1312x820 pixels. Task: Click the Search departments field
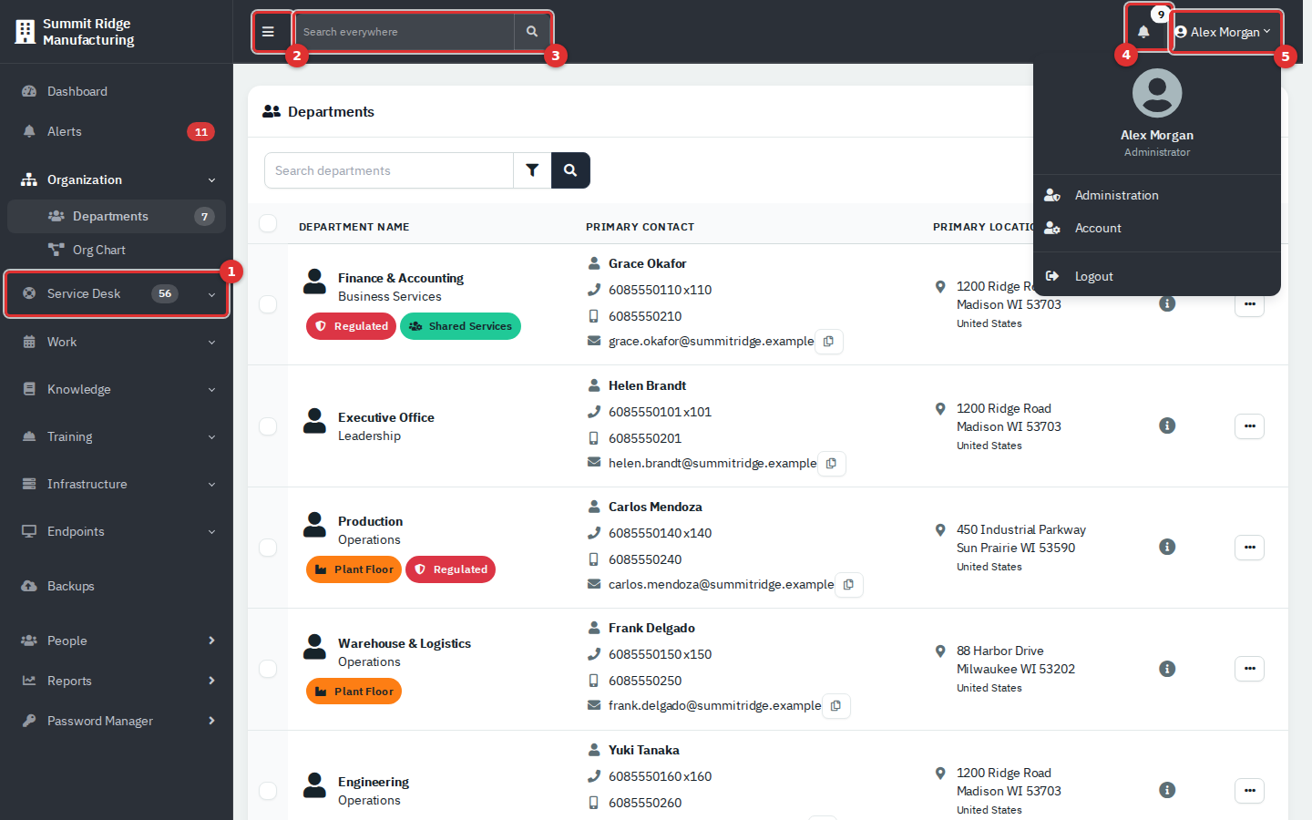[389, 170]
